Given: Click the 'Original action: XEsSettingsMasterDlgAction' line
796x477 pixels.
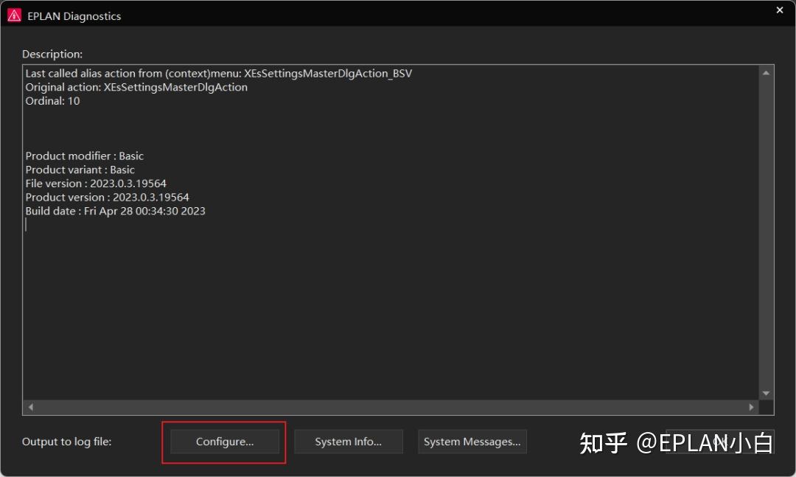Looking at the screenshot, I should [x=136, y=88].
